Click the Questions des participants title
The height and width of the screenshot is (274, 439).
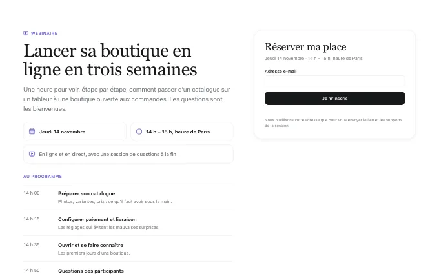91,271
